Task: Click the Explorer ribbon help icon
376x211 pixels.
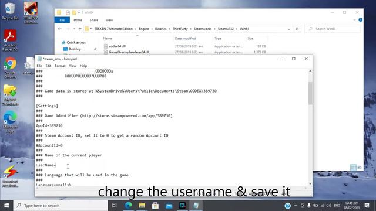Action: click(360, 20)
